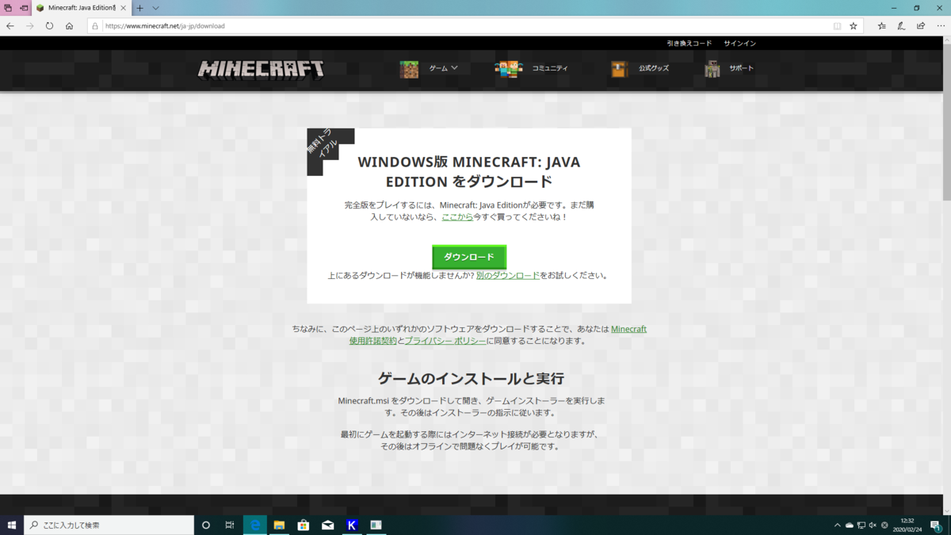
Task: Open the Edge settings ellipsis menu
Action: [939, 25]
